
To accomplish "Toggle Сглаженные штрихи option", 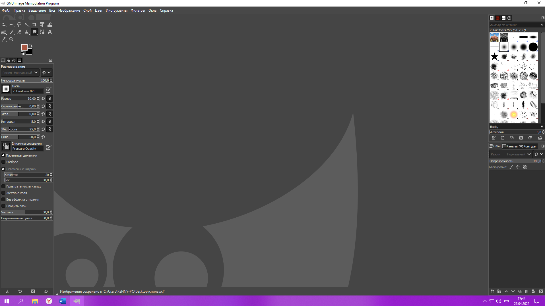I will coord(3,169).
